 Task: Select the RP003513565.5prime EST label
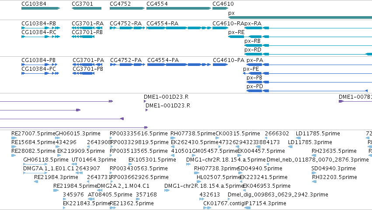[x=139, y=151]
